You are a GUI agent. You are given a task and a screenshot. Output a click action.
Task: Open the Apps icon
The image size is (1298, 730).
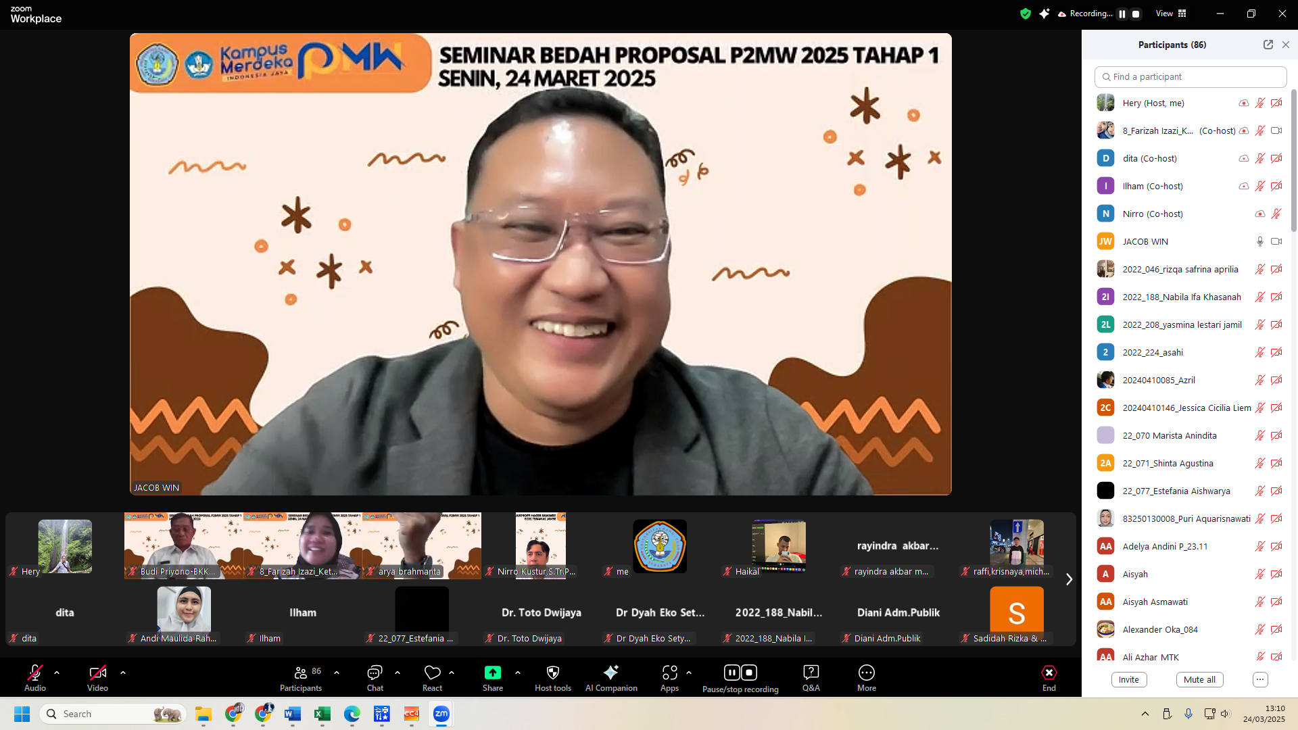pos(669,673)
